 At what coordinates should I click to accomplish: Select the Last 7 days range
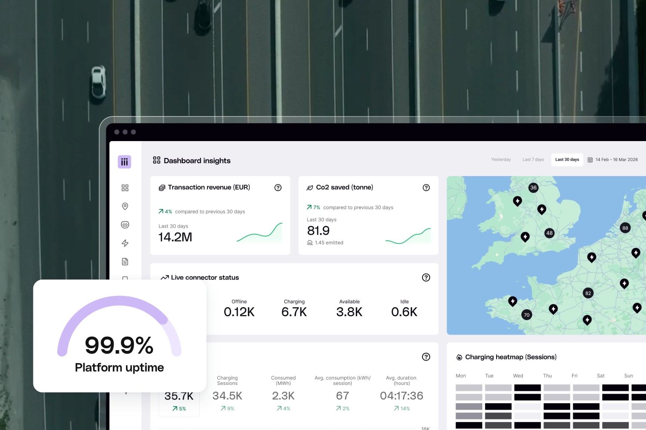click(533, 159)
